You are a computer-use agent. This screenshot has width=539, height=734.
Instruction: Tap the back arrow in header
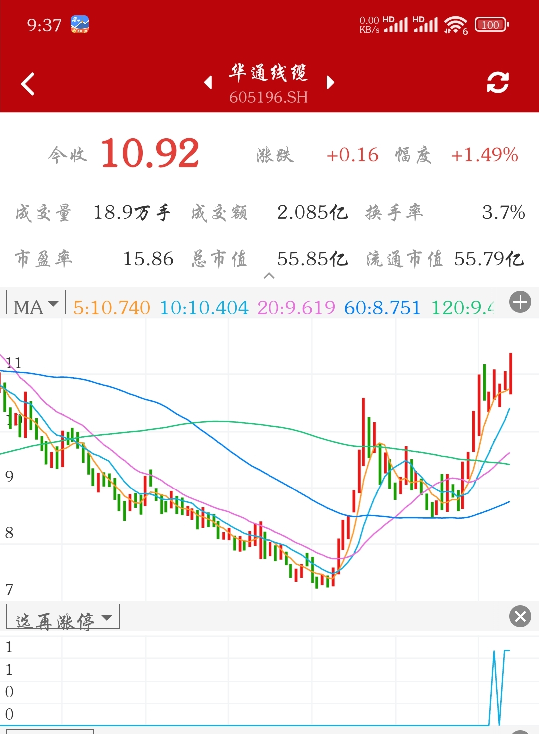pyautogui.click(x=28, y=84)
